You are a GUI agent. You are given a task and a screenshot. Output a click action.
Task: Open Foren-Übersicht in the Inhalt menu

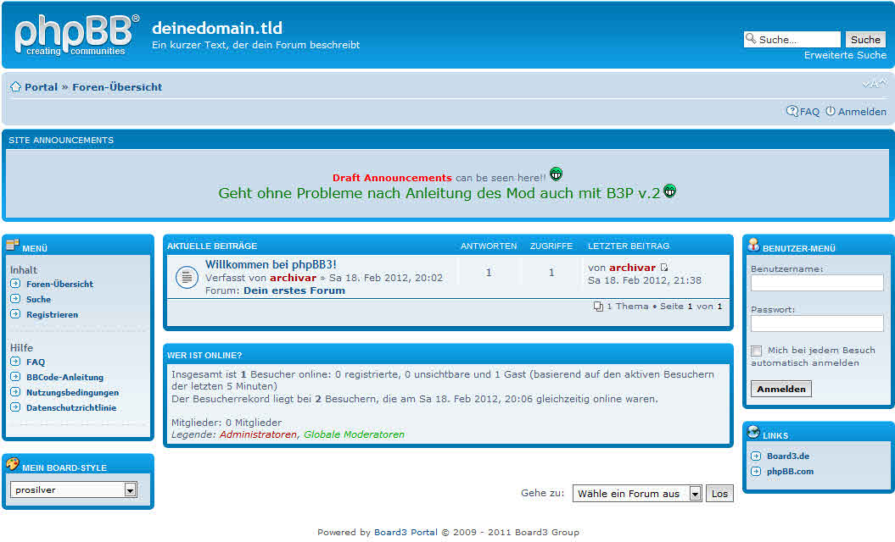[59, 285]
